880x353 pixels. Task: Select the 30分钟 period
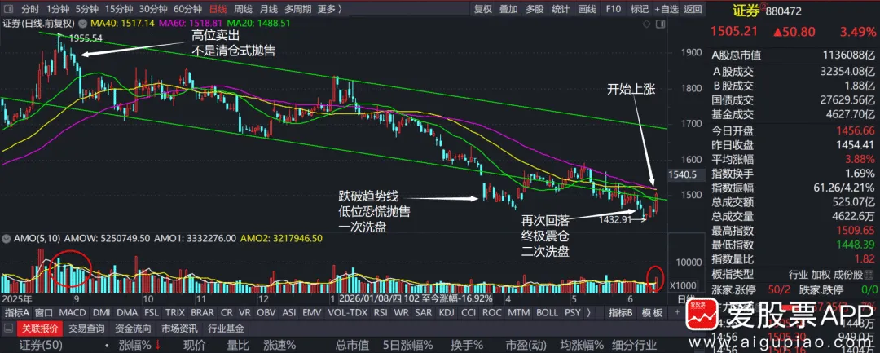[153, 9]
